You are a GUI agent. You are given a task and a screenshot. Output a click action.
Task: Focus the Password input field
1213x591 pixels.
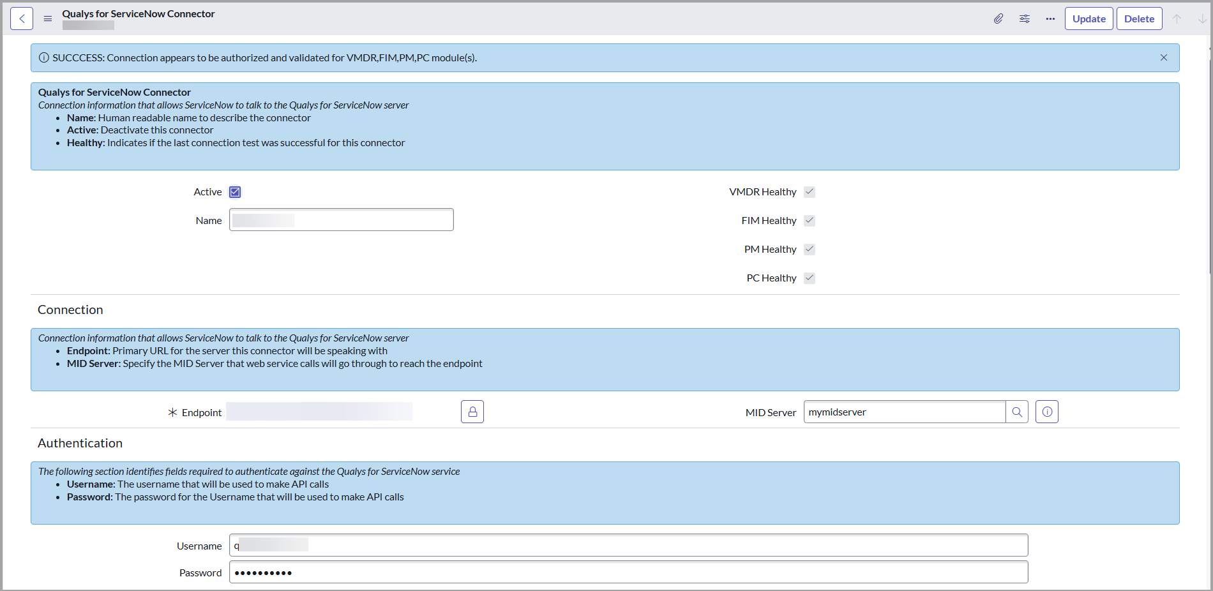tap(629, 572)
